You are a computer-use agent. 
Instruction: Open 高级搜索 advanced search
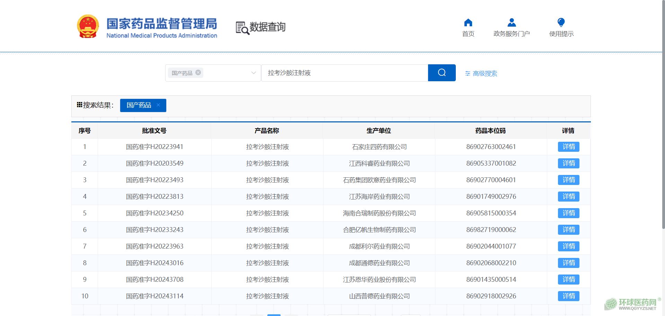click(481, 73)
